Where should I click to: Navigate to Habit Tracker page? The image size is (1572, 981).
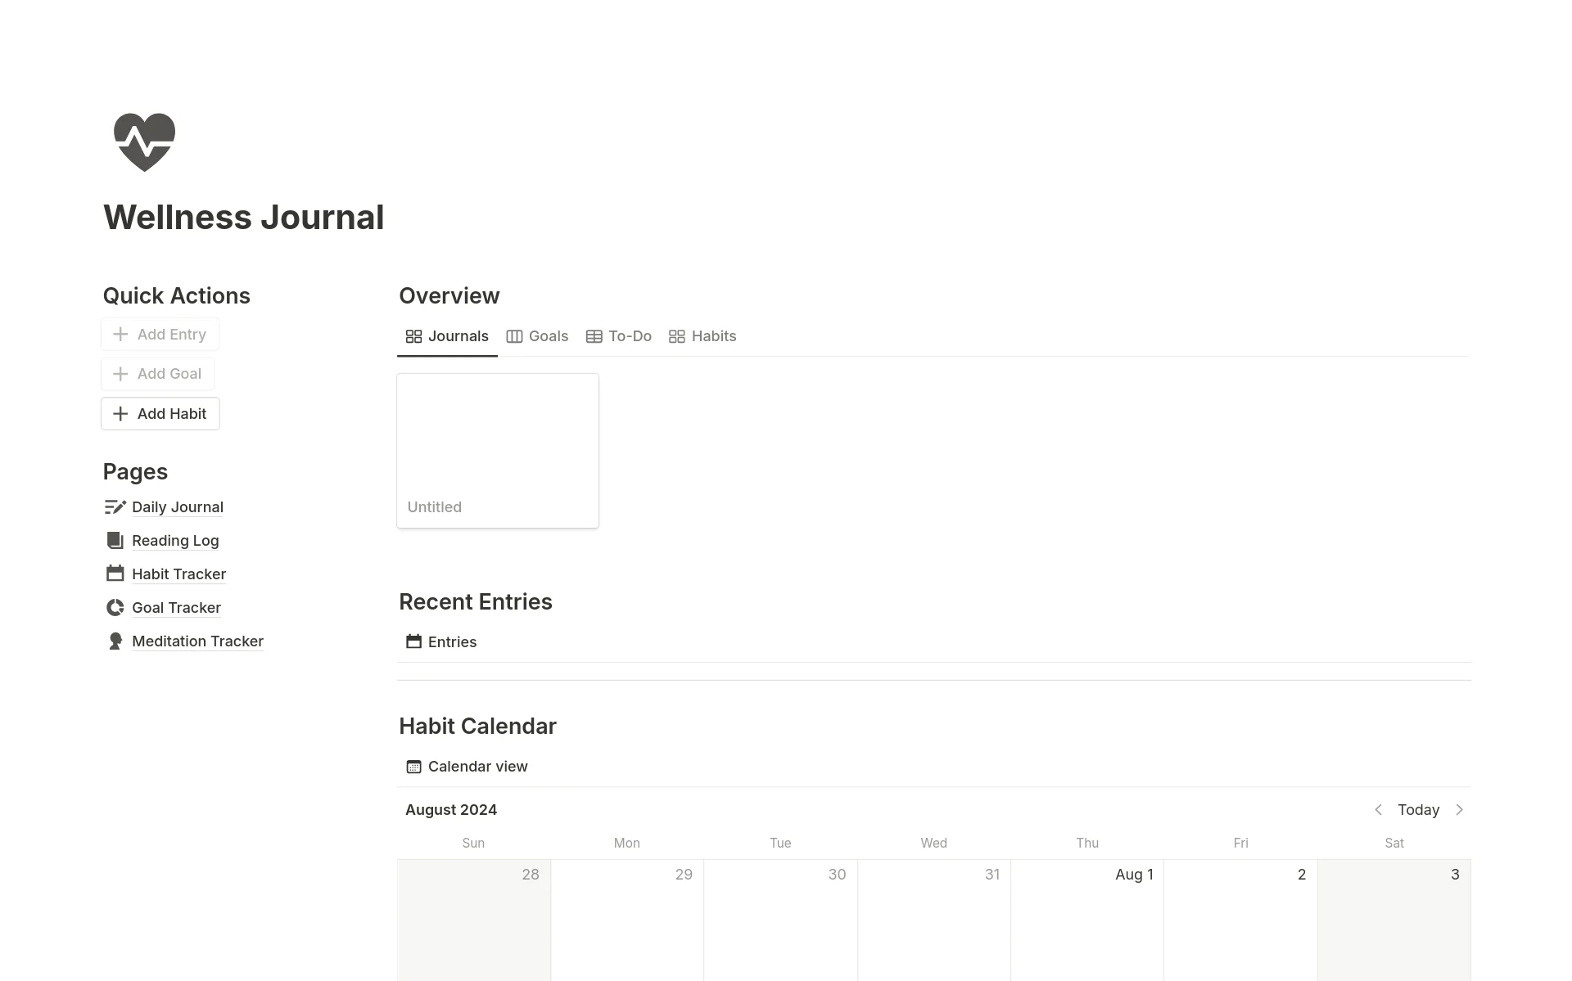coord(178,573)
